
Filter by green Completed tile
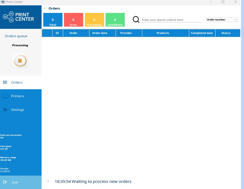click(115, 20)
